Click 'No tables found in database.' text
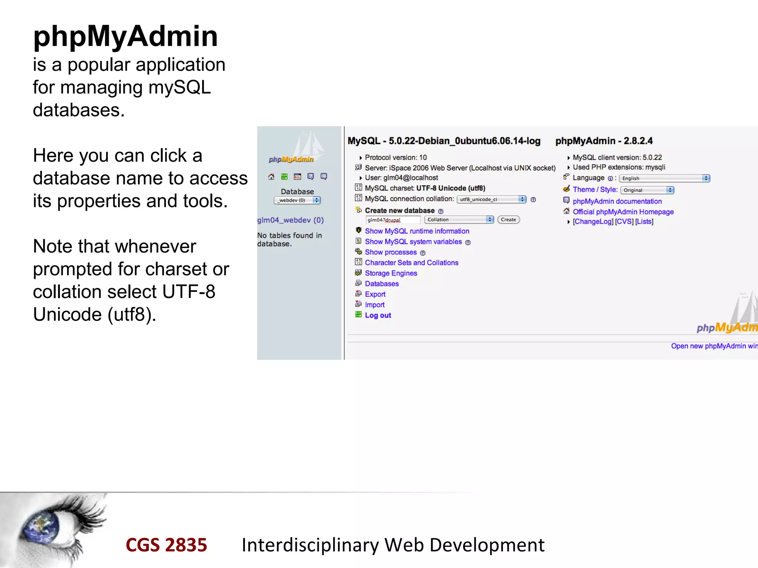 (x=290, y=240)
